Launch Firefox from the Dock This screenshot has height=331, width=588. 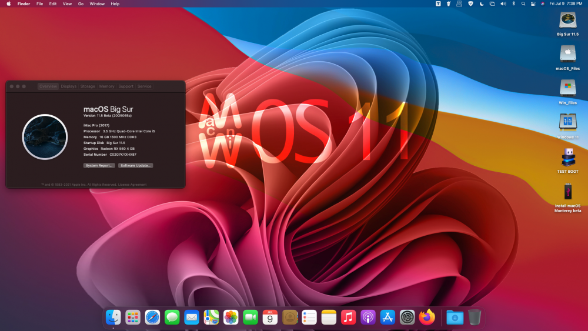(x=427, y=317)
